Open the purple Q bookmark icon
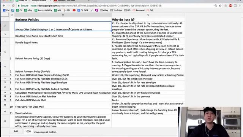 point(96,10)
